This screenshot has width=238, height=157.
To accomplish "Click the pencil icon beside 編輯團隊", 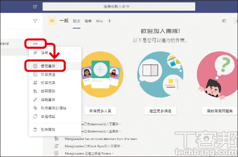I will [35, 100].
